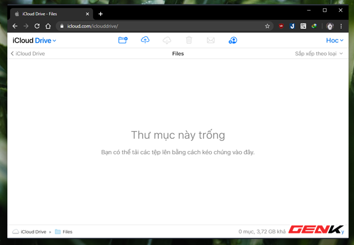Open the Sắp xếp theo loại sort dropdown

pos(319,54)
